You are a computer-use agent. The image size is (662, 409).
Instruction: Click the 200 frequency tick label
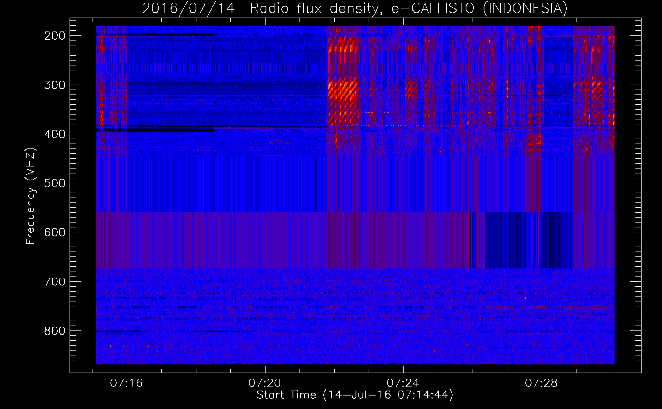click(55, 36)
